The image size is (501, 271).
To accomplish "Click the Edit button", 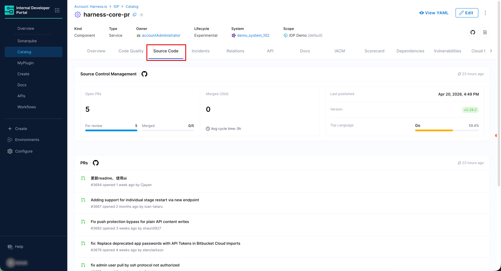I will (467, 13).
